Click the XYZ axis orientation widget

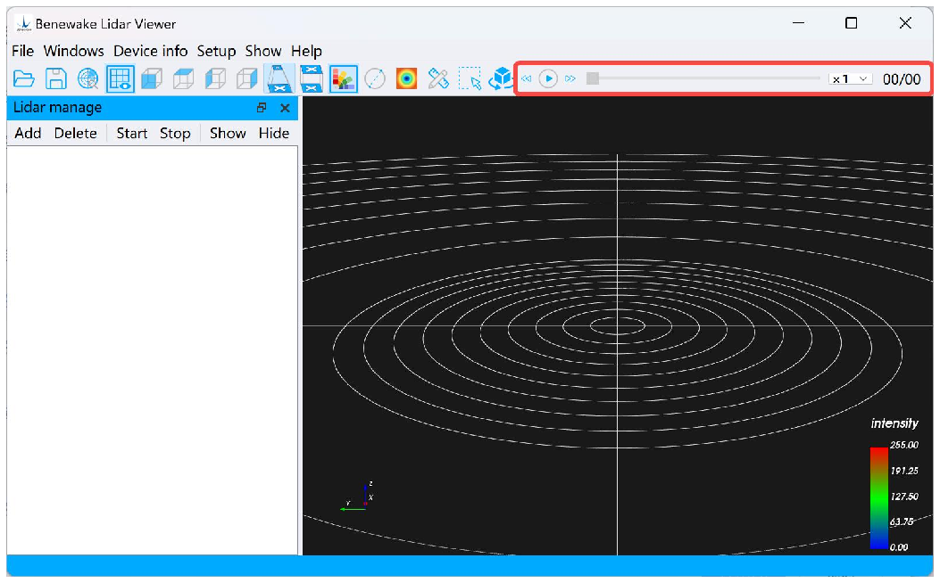tap(358, 498)
